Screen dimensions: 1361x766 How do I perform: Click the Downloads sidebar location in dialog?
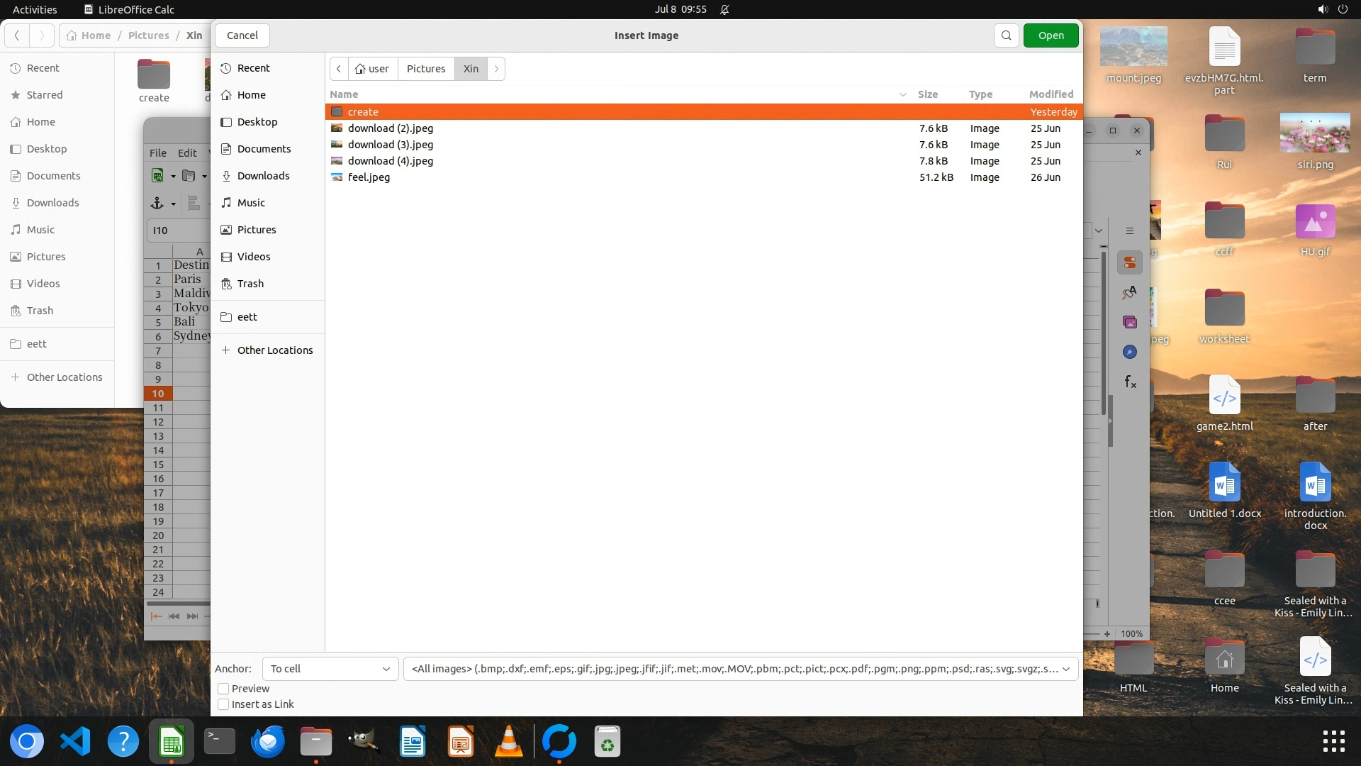click(x=263, y=176)
